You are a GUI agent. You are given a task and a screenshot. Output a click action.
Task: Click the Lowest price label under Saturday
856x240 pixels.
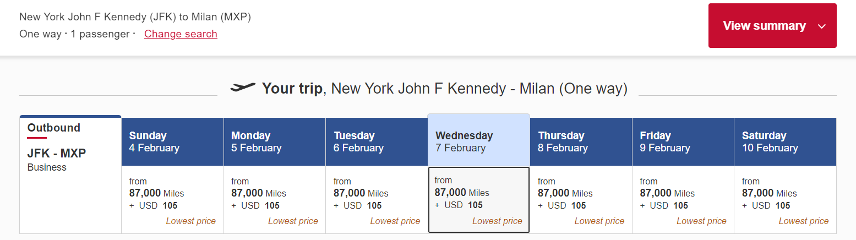[x=804, y=221]
